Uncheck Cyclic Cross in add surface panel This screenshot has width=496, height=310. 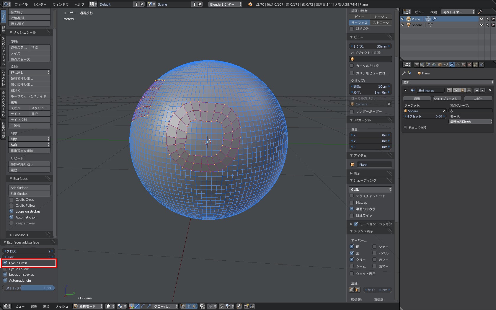[x=5, y=263]
